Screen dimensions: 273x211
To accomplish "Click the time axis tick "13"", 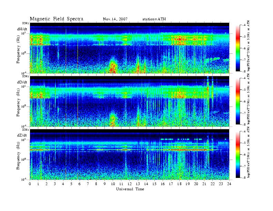I will click(x=138, y=184).
